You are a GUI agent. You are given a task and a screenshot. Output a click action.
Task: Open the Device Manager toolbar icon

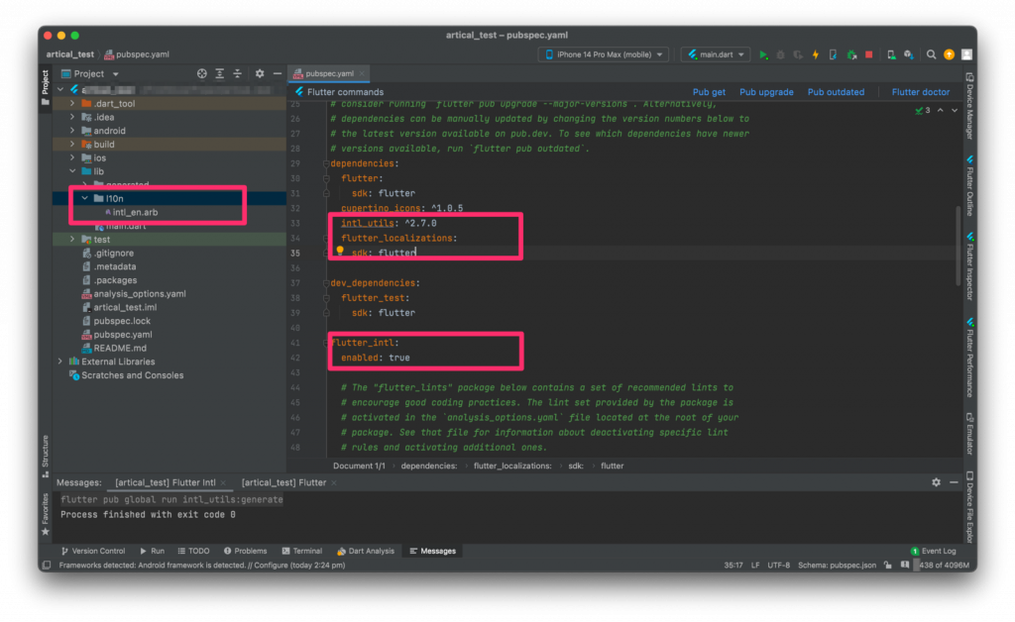click(891, 54)
